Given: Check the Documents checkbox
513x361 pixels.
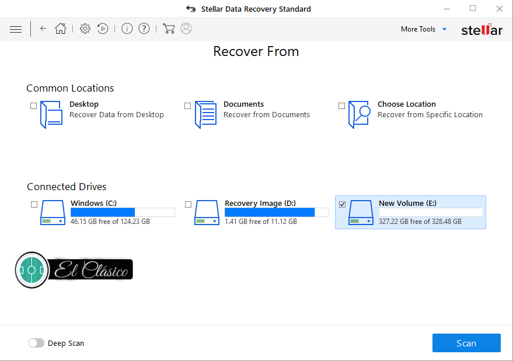Looking at the screenshot, I should (x=187, y=106).
